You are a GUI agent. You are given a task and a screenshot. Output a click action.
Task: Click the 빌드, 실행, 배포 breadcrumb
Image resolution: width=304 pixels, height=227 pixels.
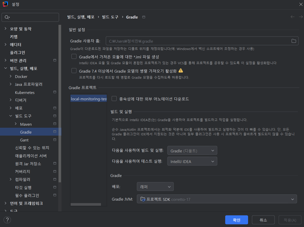tap(81, 17)
